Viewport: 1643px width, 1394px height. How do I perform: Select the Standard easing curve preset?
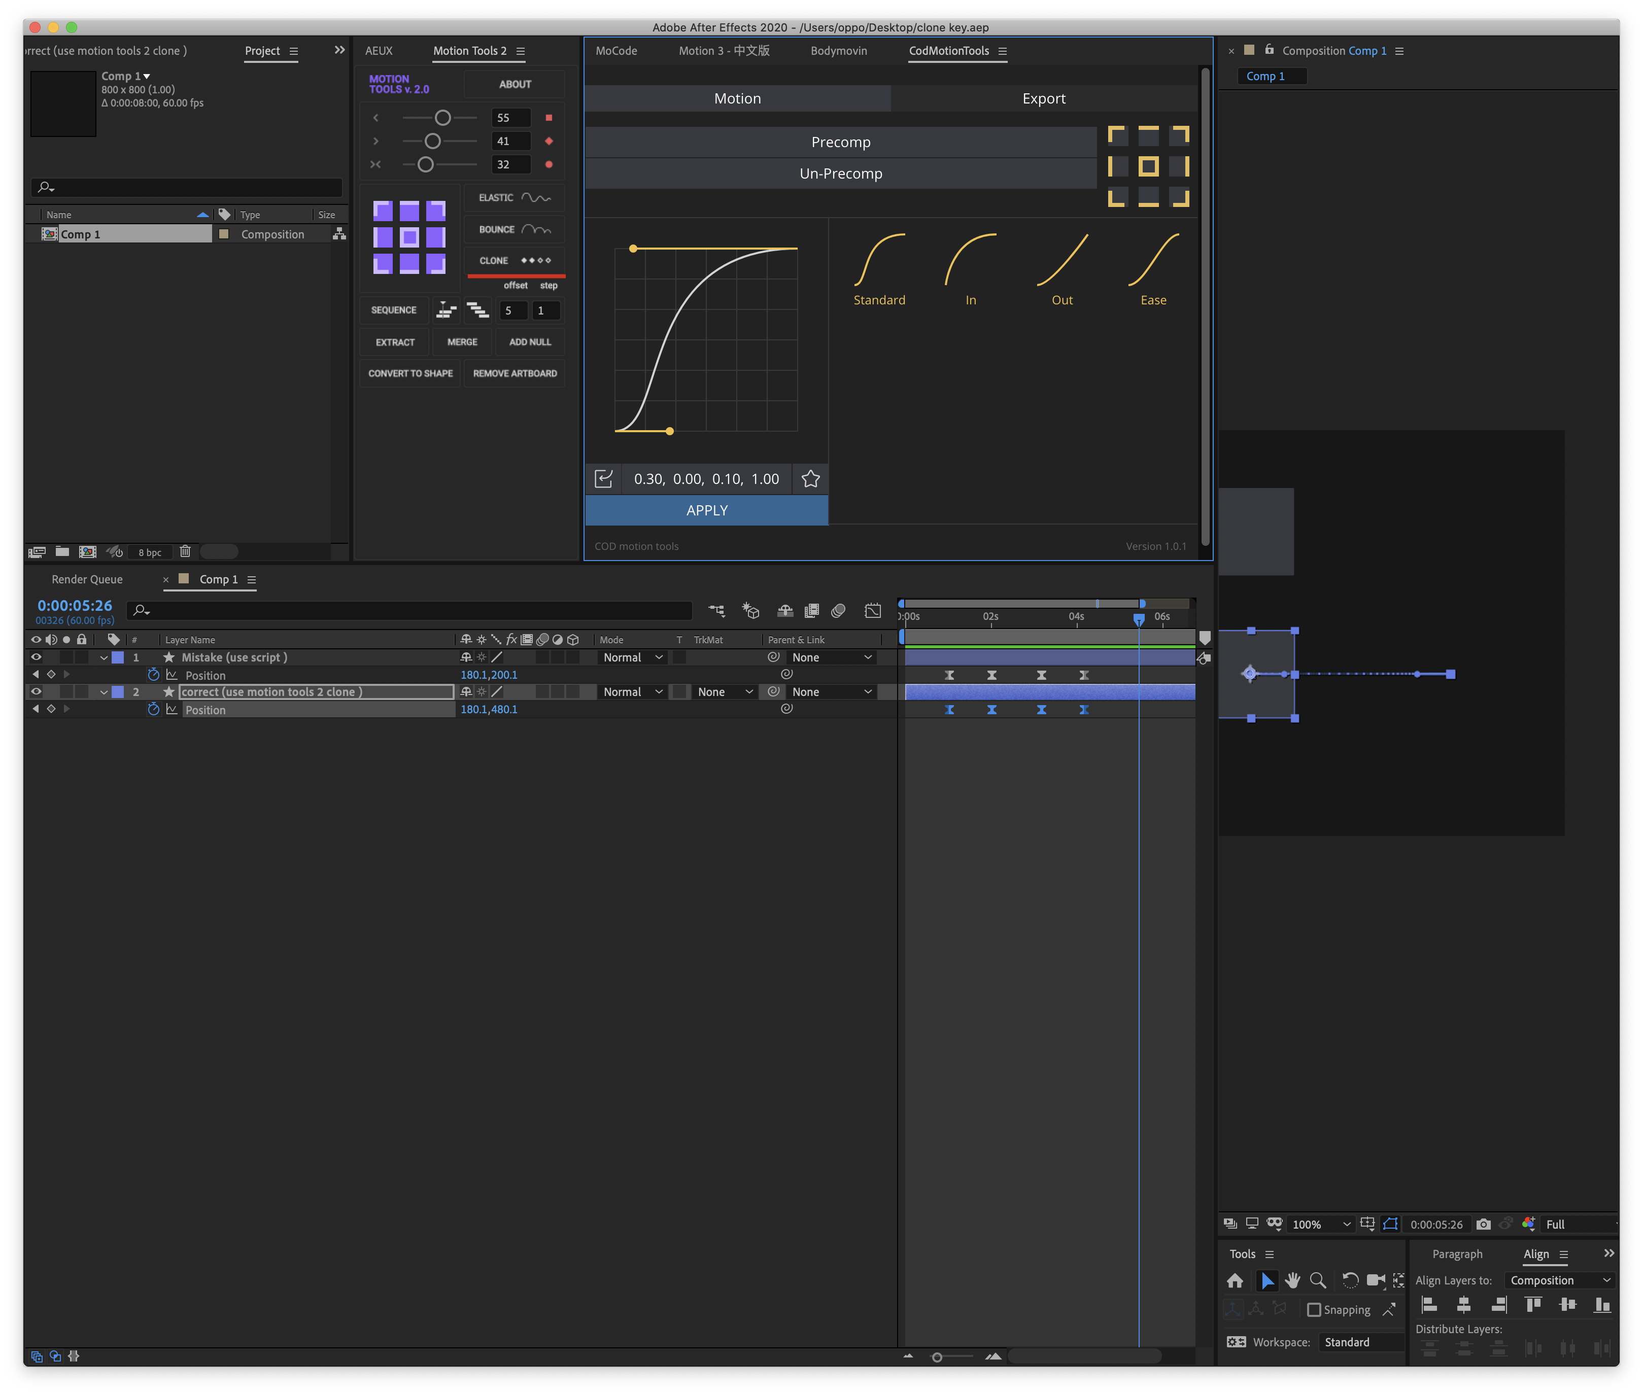click(879, 269)
